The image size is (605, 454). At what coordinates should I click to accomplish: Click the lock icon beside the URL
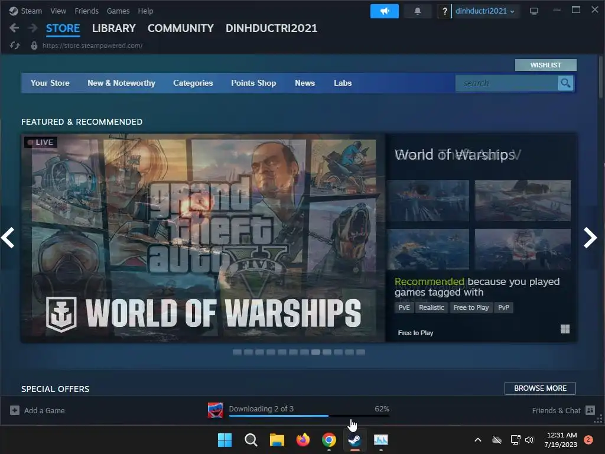click(34, 46)
